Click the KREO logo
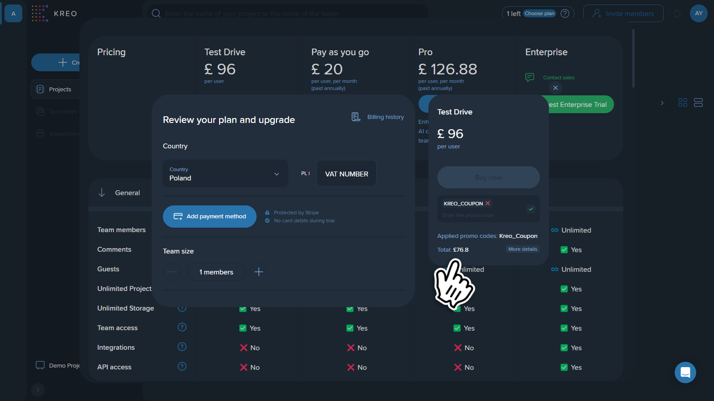This screenshot has height=401, width=714. [x=54, y=13]
